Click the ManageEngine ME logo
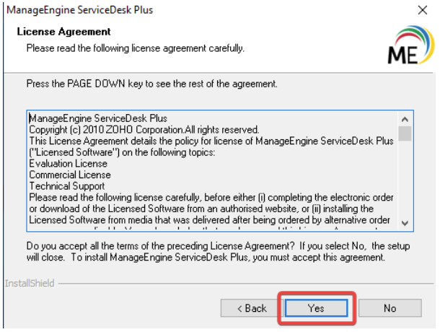The width and height of the screenshot is (440, 332). 407,45
